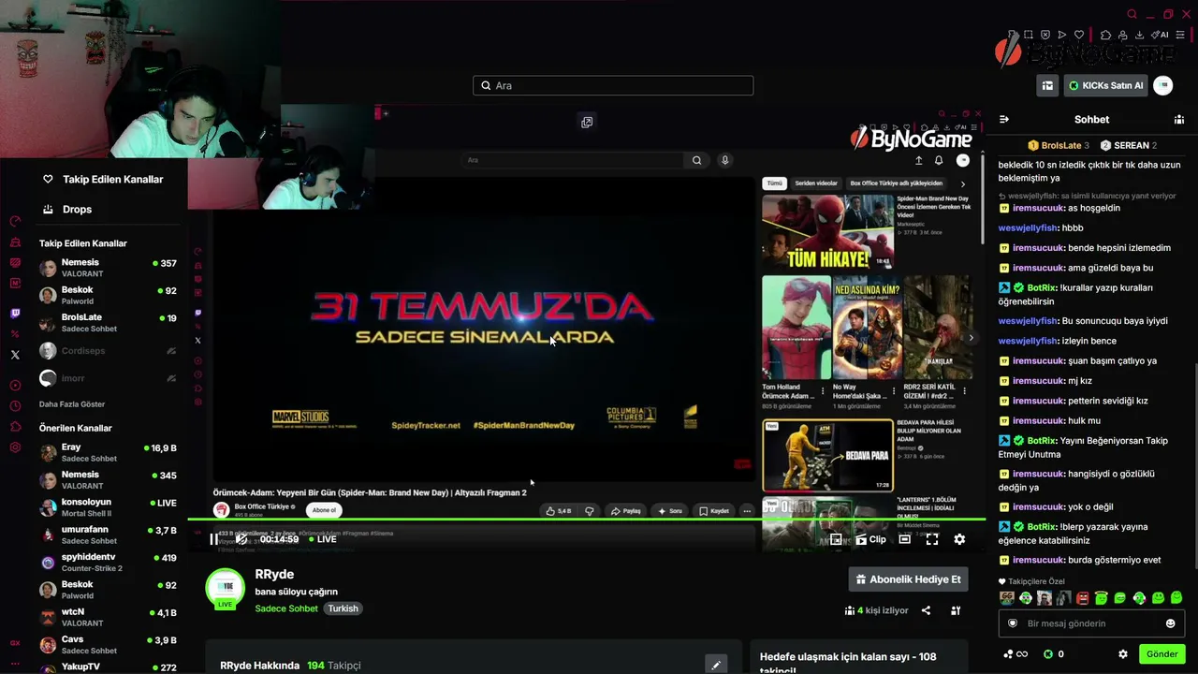This screenshot has width=1198, height=674.
Task: Click the RRyde channel avatar
Action: [225, 588]
